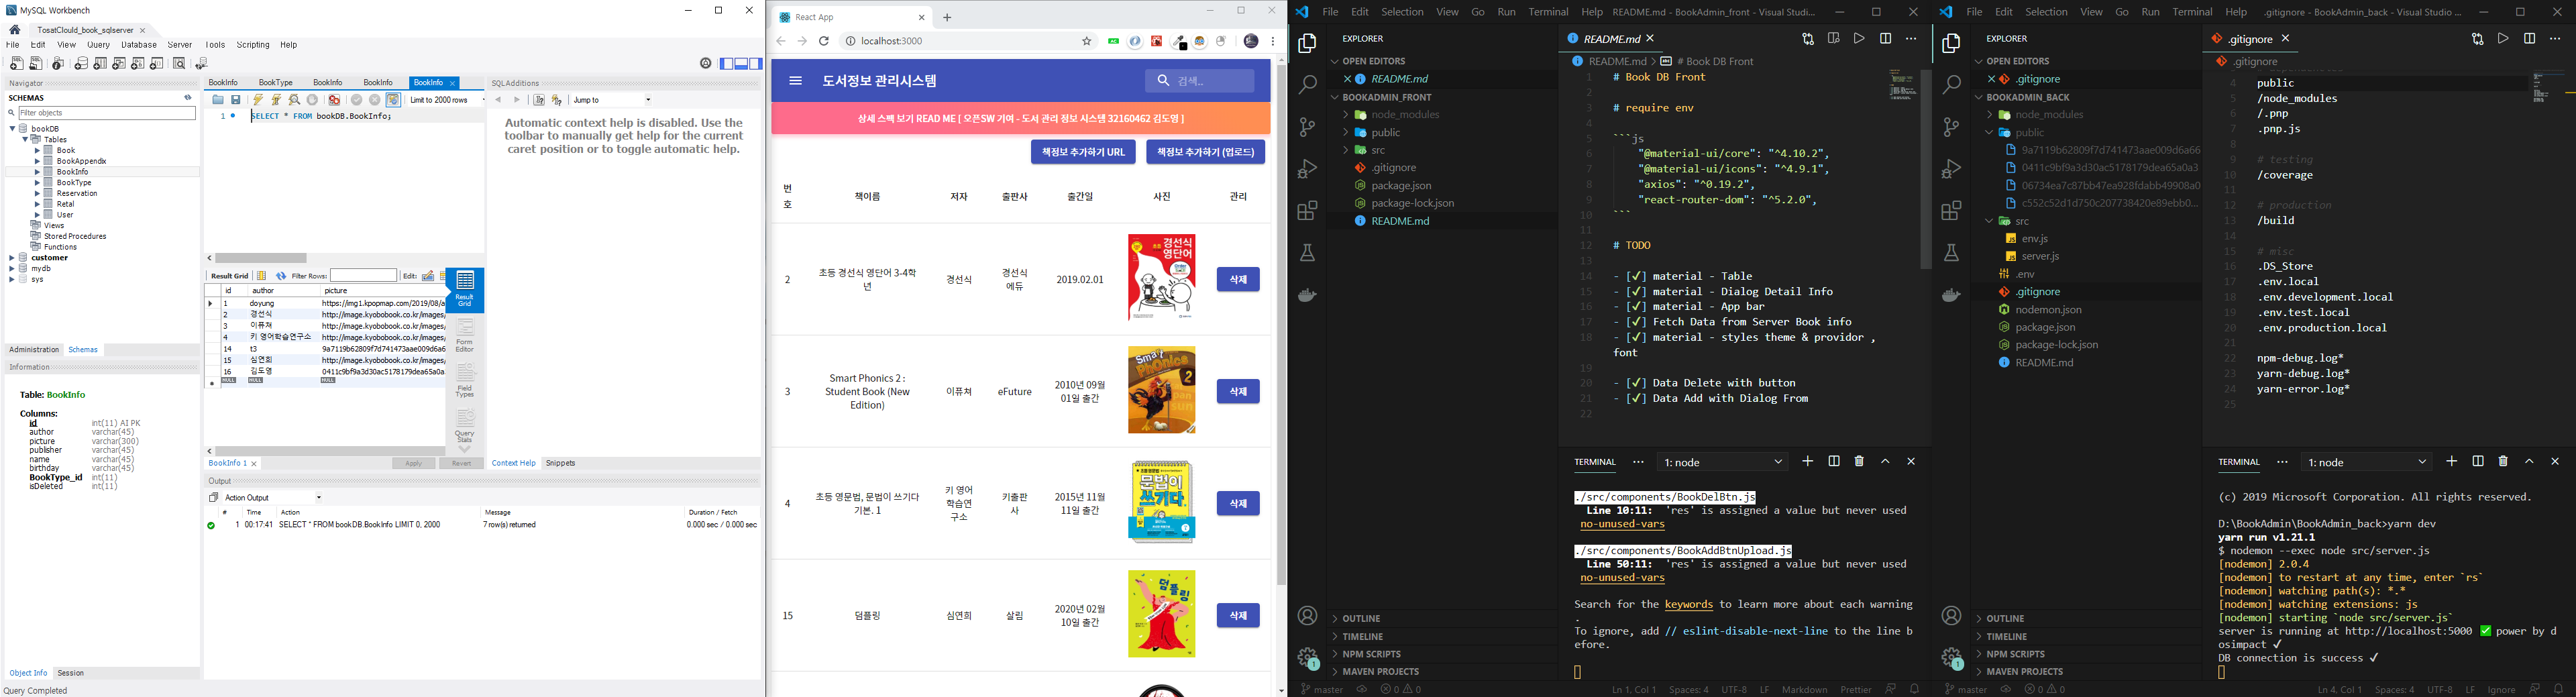Open Source Control in BookAdmin_front VS Code

coord(1307,127)
